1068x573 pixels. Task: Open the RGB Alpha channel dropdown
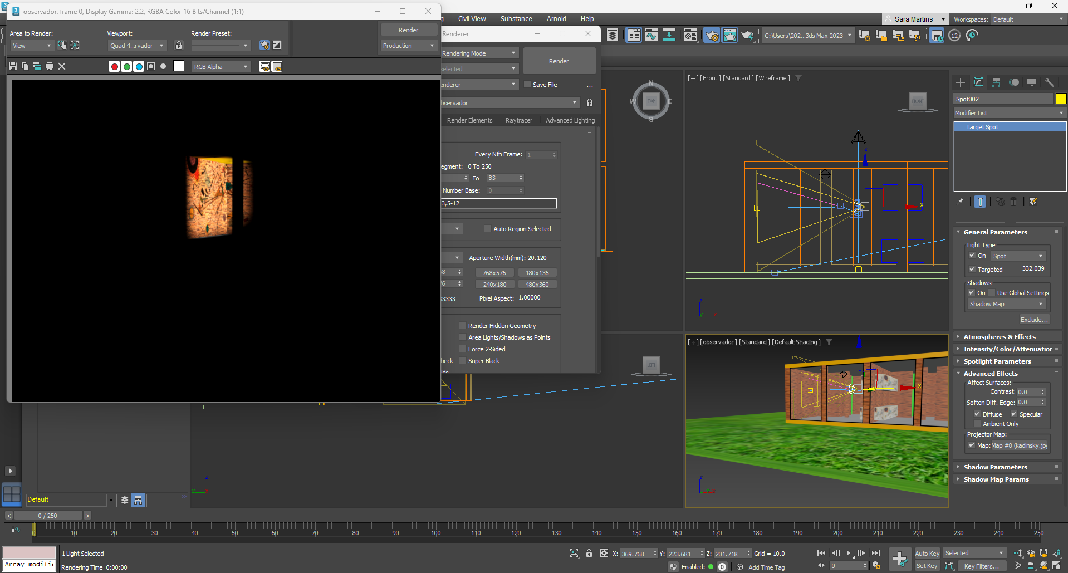pos(221,67)
